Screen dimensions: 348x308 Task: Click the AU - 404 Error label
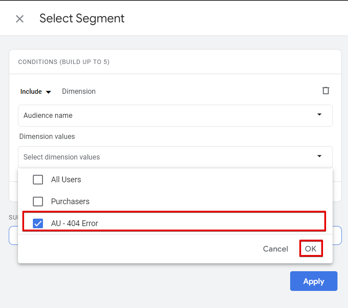pos(75,223)
